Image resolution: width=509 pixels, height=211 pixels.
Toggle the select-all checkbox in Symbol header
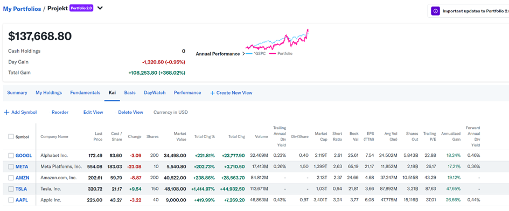11,136
